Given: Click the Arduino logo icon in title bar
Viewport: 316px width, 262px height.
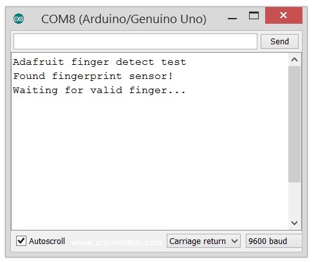Looking at the screenshot, I should pyautogui.click(x=19, y=19).
